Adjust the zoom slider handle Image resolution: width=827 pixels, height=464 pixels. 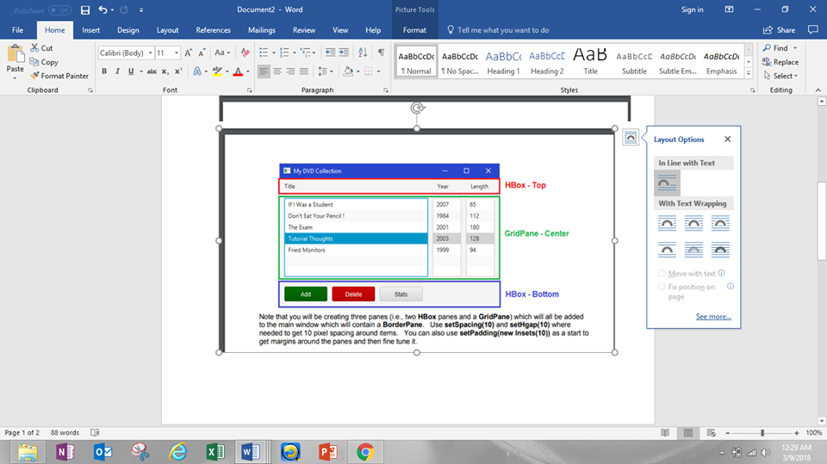point(762,433)
